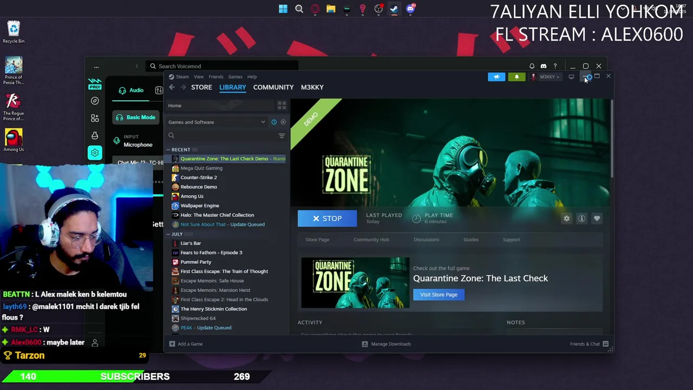This screenshot has width=693, height=390.
Task: Open Community Hub for the game
Action: (x=371, y=239)
